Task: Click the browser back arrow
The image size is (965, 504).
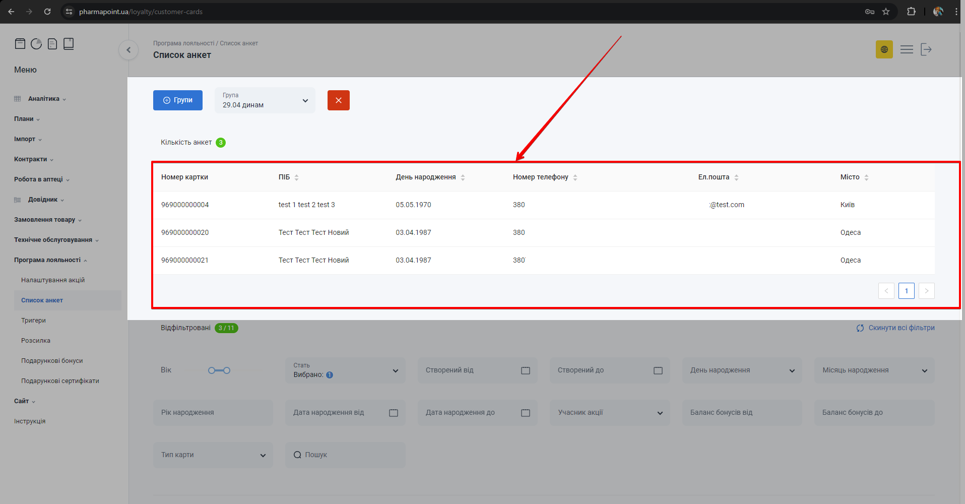Action: tap(11, 12)
